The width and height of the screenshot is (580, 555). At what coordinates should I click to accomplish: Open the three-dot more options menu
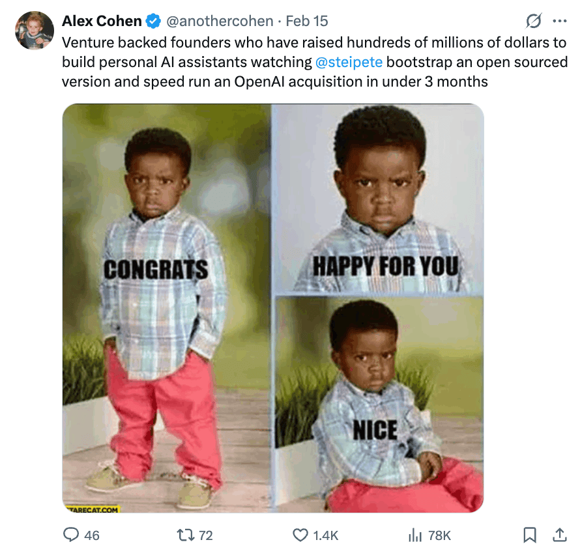(x=559, y=21)
